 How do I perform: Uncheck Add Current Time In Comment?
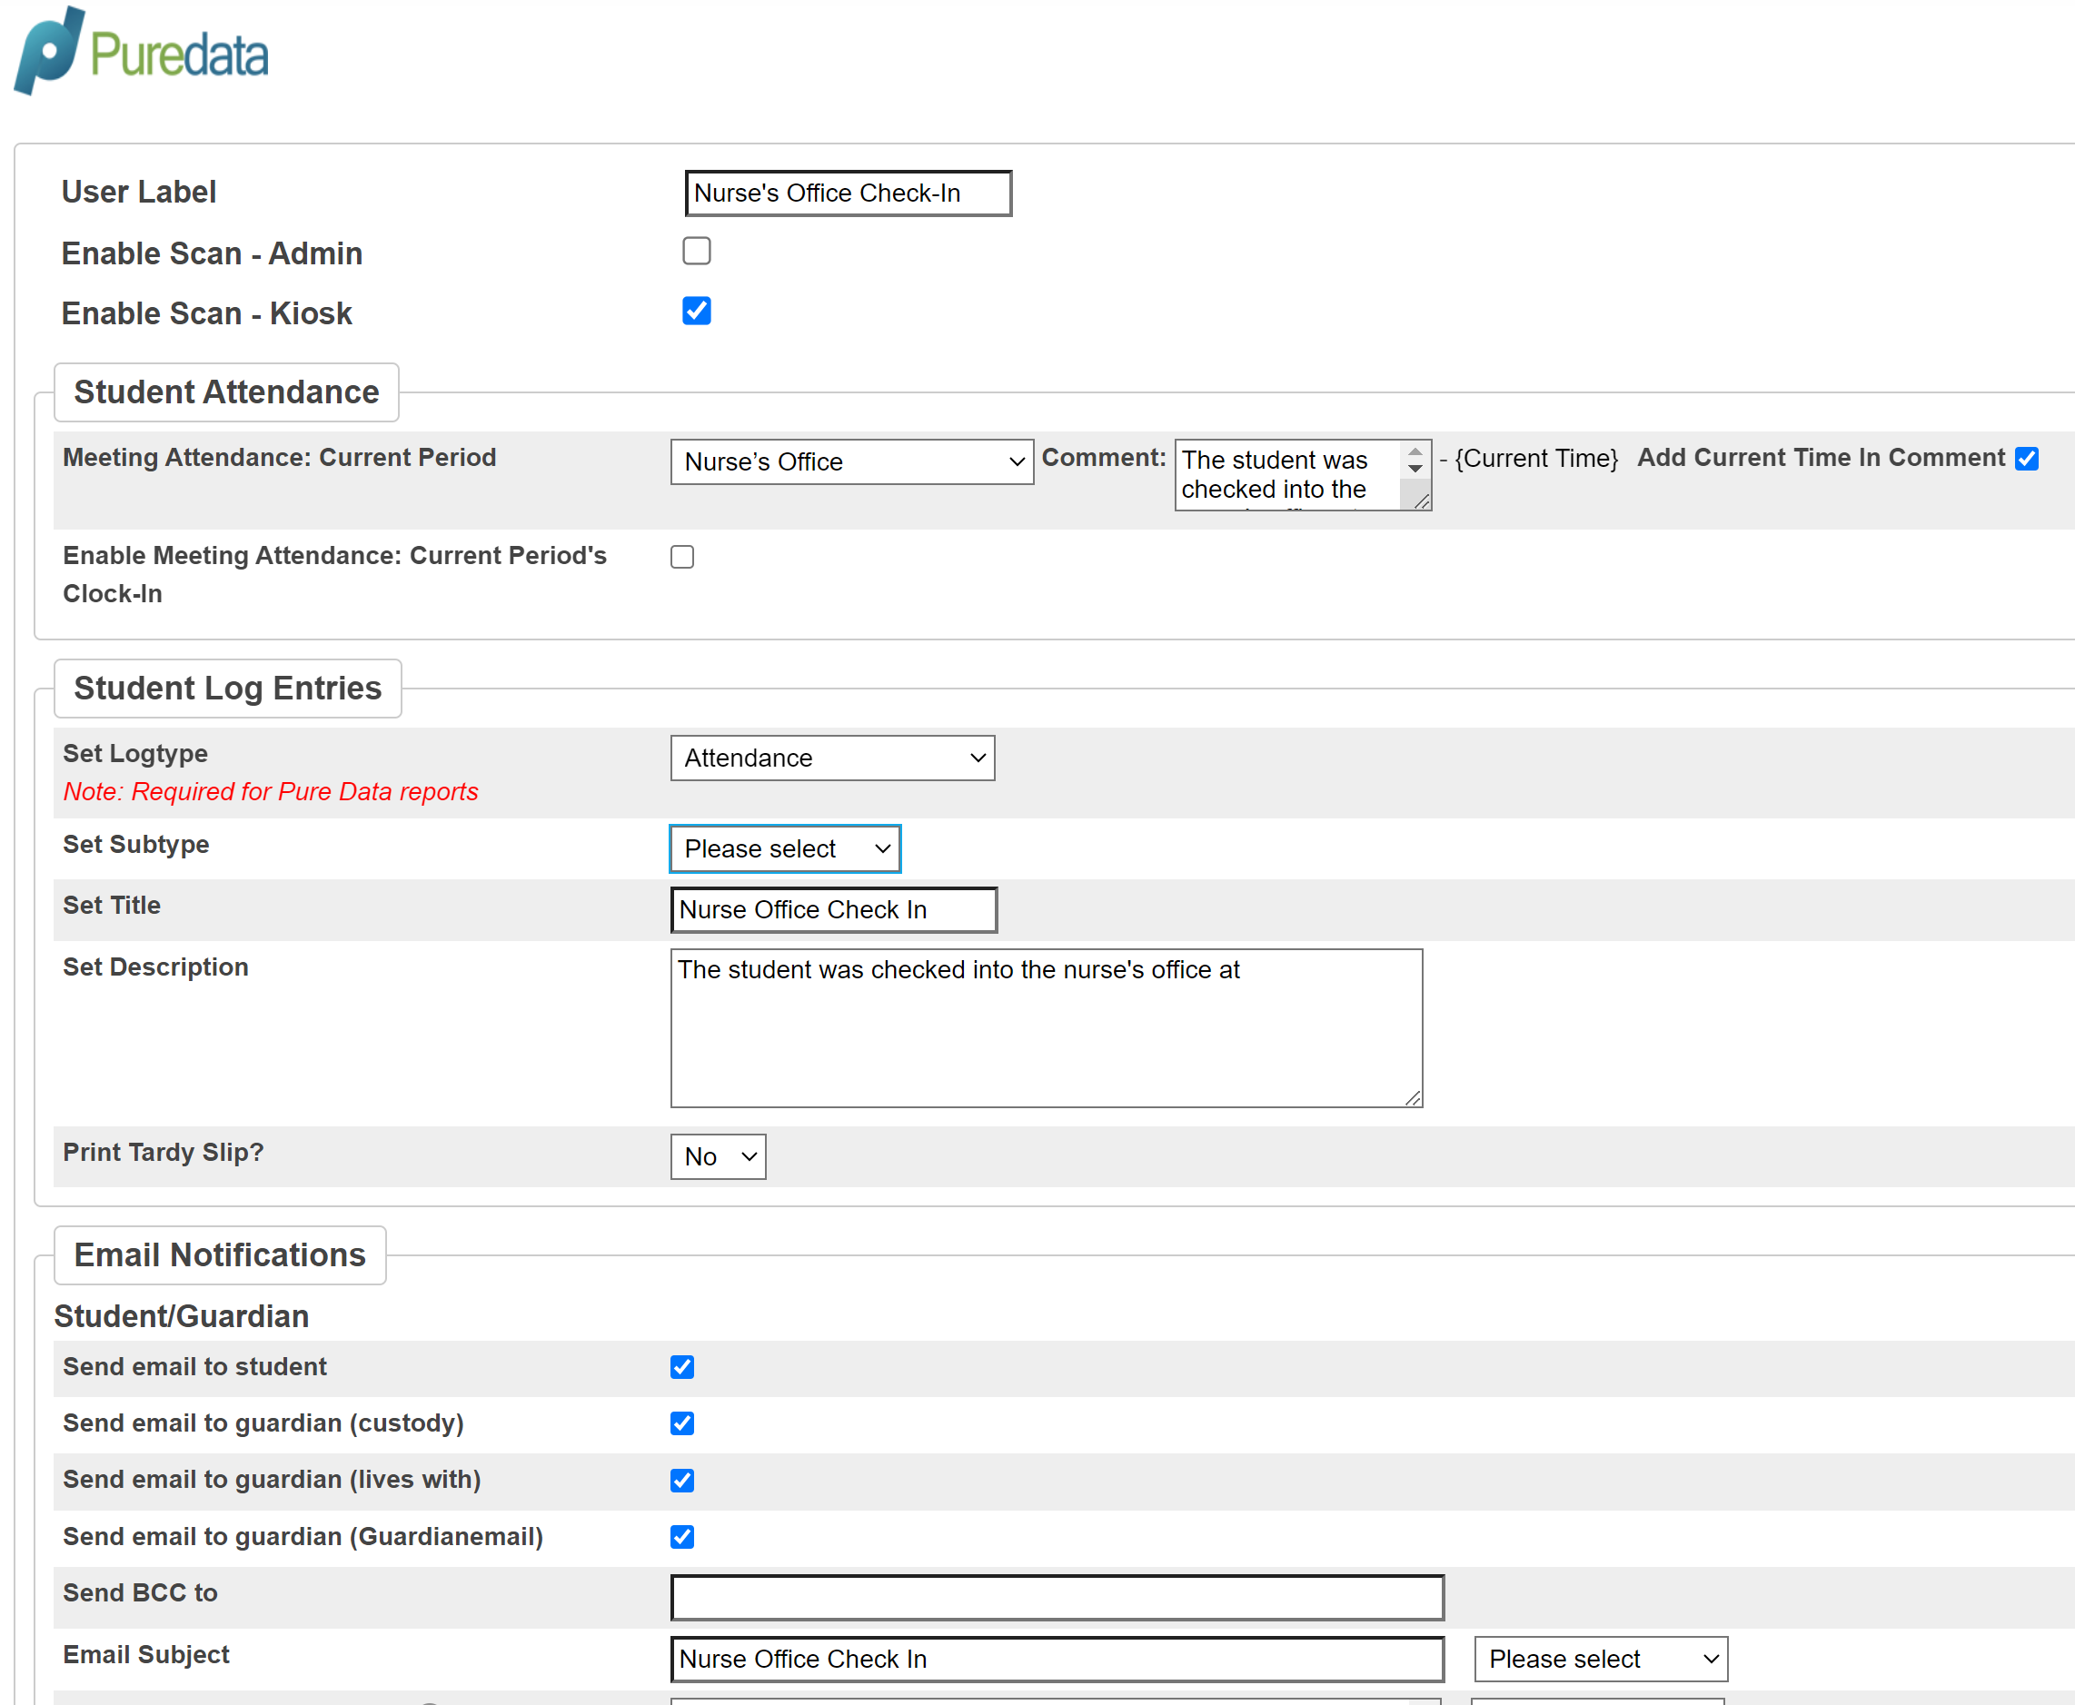coord(2028,458)
